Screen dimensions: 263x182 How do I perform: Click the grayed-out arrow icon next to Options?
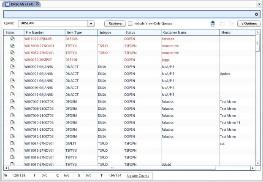click(x=232, y=24)
